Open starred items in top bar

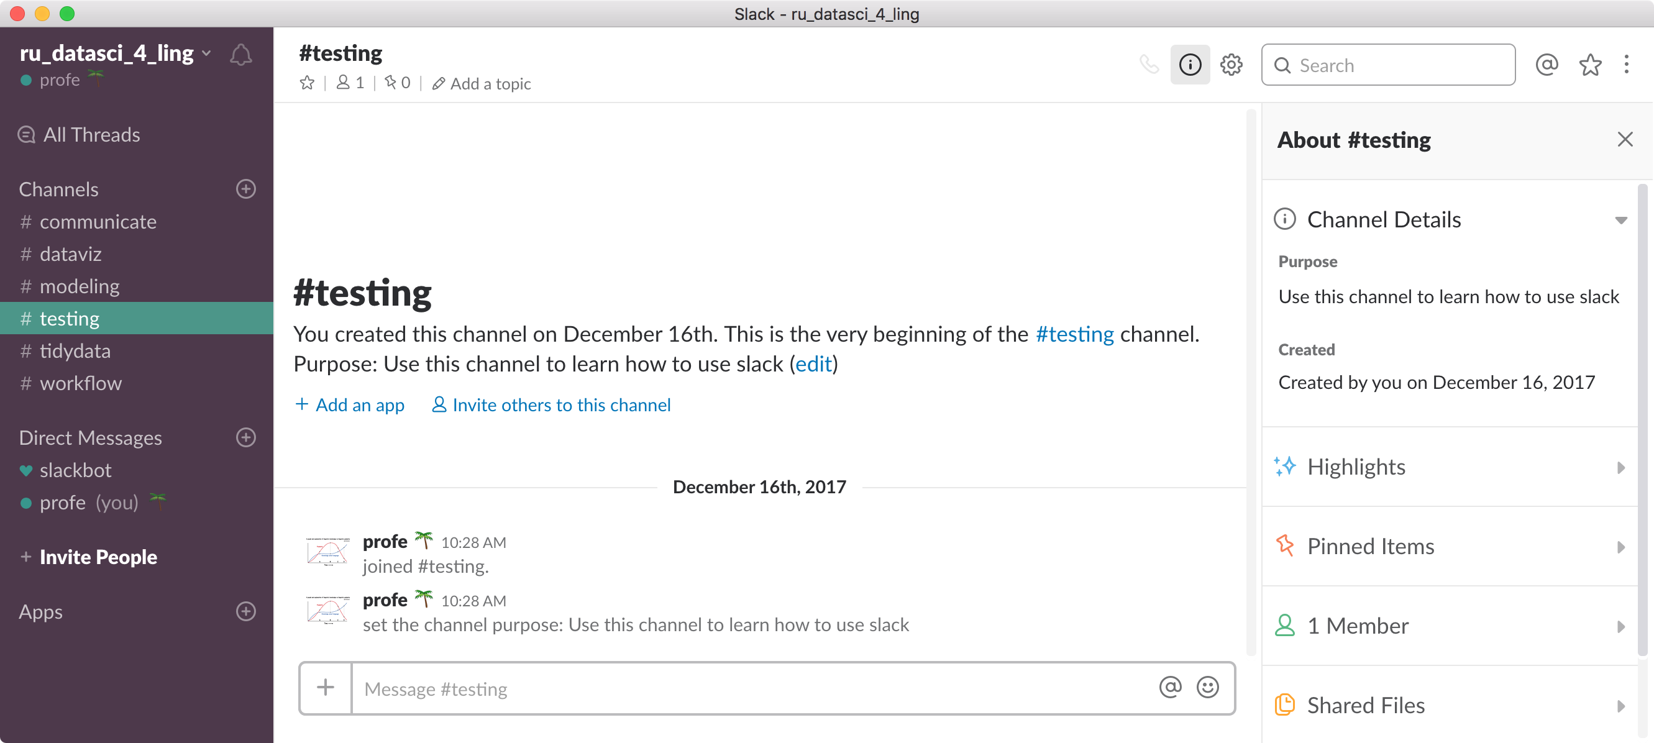click(1590, 65)
